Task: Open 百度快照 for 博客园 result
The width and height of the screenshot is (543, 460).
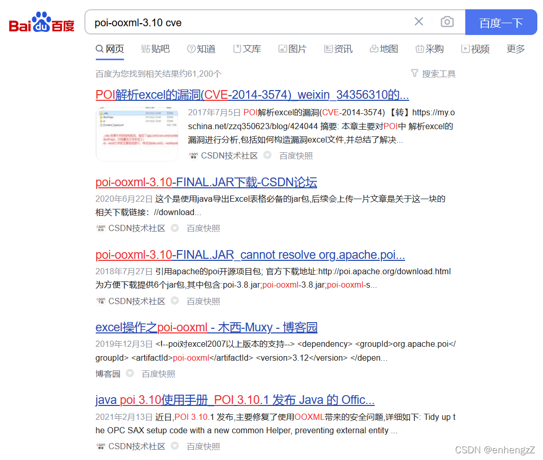Action: click(x=159, y=374)
